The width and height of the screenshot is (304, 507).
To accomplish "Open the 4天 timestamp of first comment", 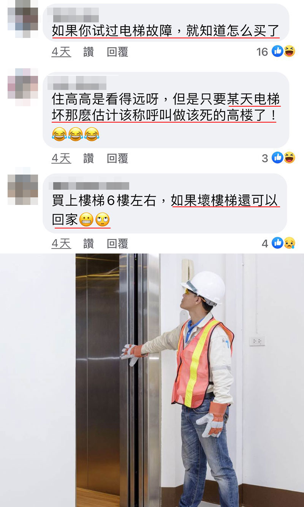I will [61, 52].
